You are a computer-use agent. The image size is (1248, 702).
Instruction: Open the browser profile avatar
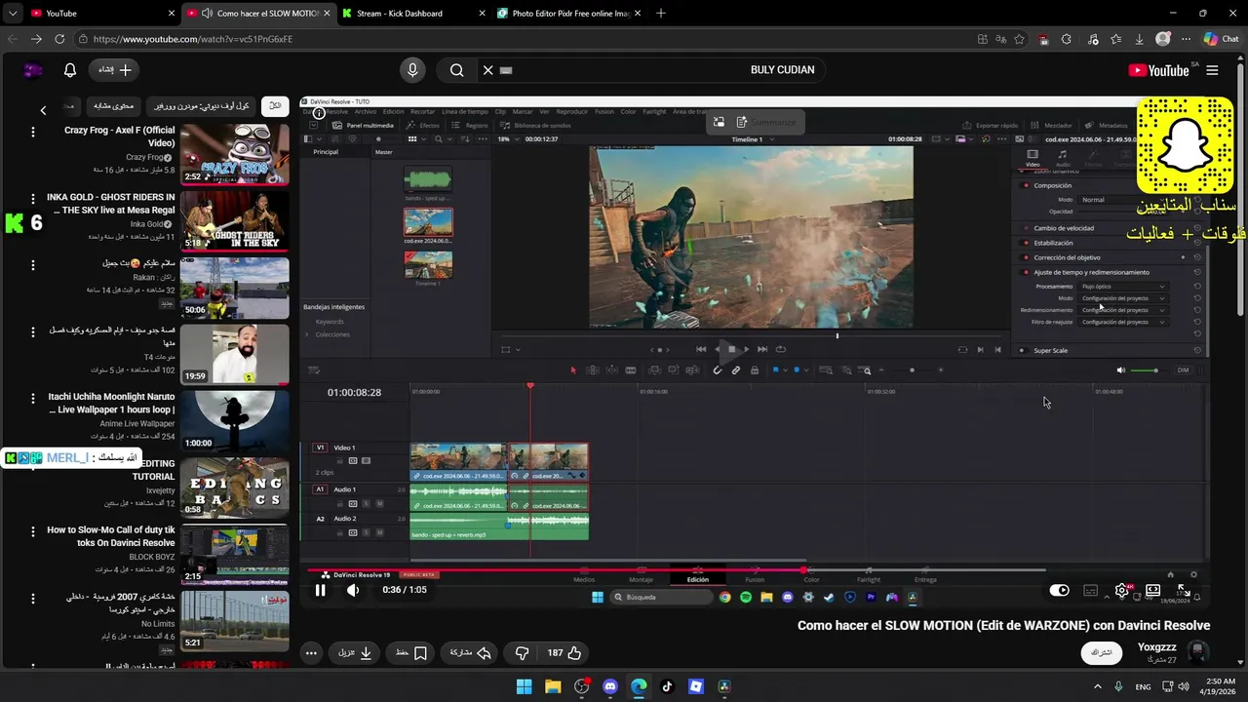[1163, 39]
